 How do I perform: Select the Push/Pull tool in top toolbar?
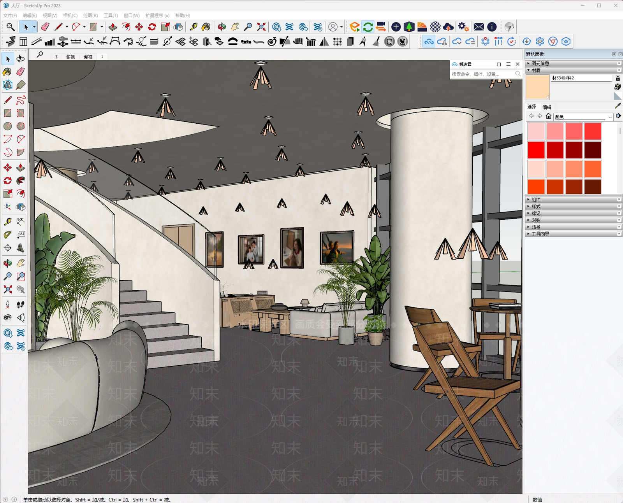click(x=113, y=27)
